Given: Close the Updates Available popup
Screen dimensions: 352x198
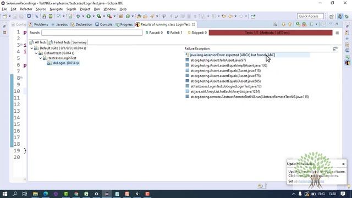Looking at the screenshot, I should pyautogui.click(x=343, y=164).
